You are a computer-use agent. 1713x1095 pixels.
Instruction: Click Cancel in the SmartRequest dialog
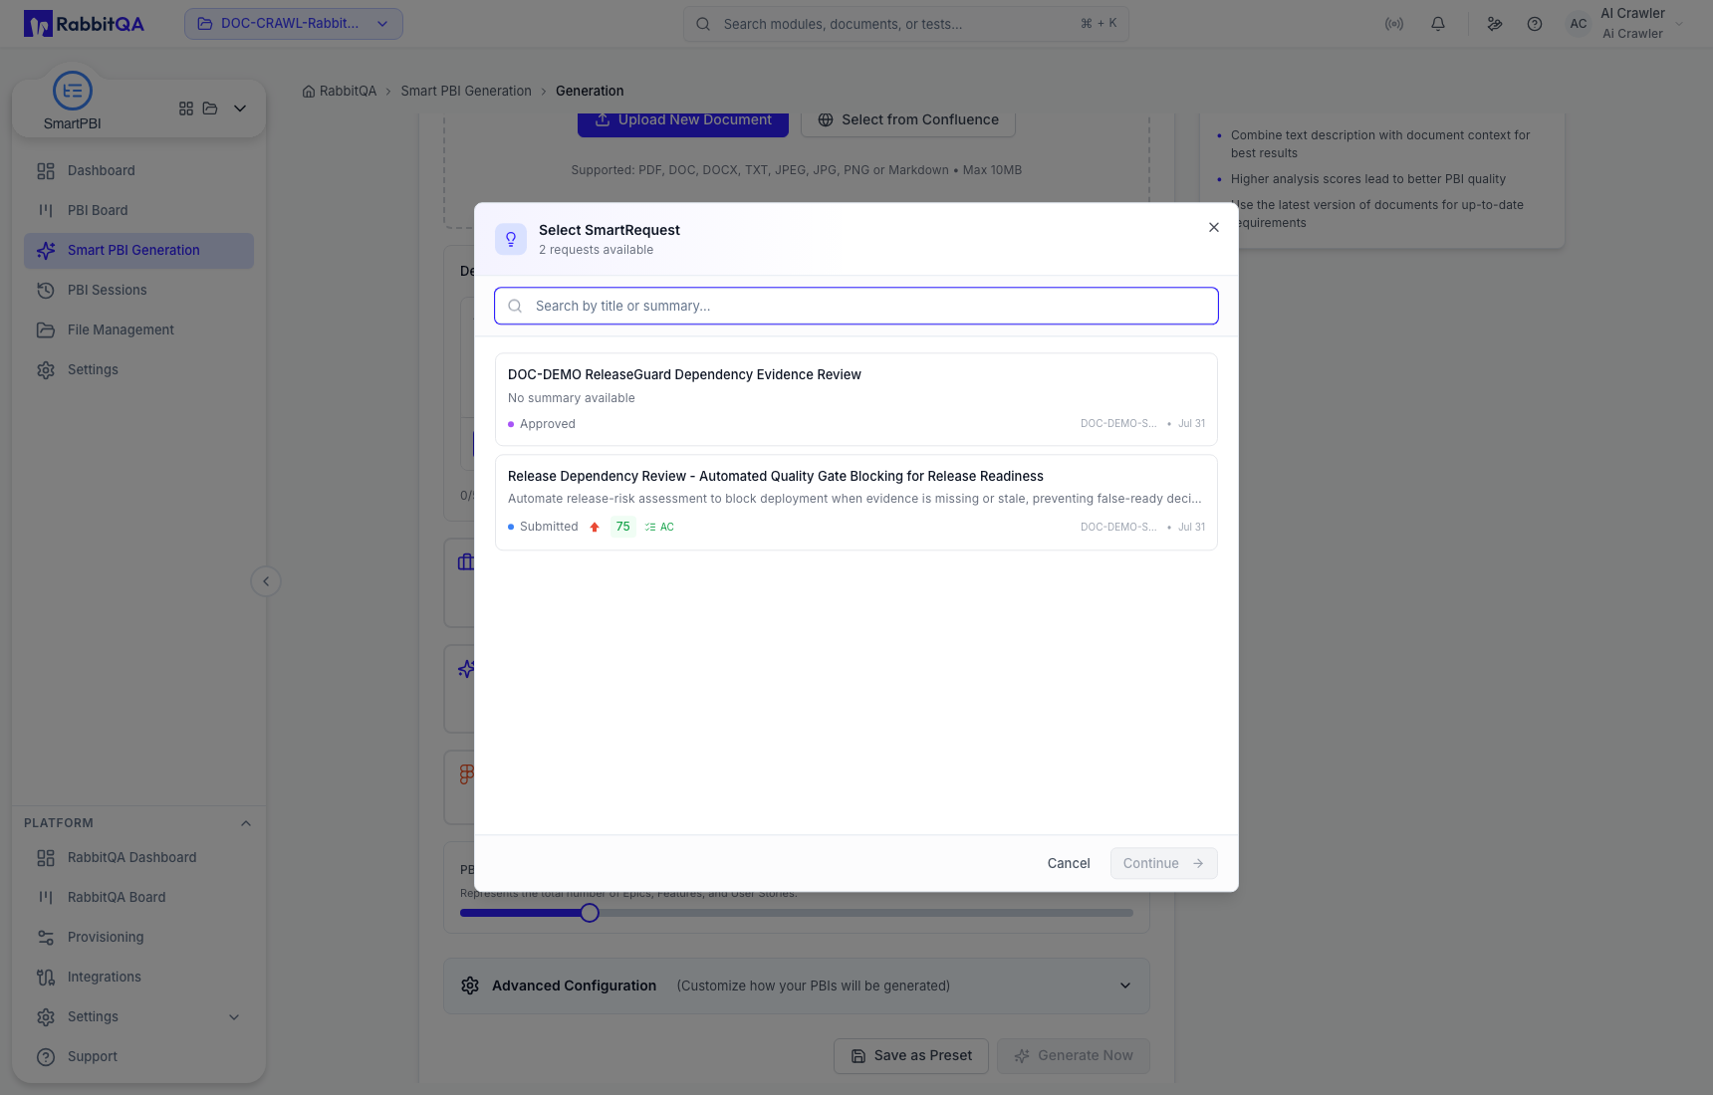1069,863
